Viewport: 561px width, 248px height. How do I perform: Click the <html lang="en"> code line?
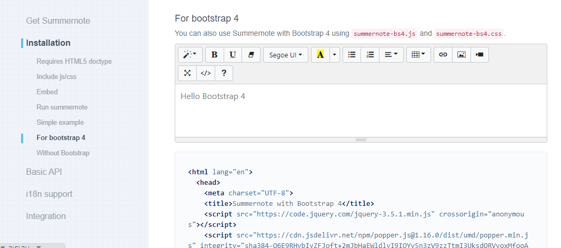point(221,172)
